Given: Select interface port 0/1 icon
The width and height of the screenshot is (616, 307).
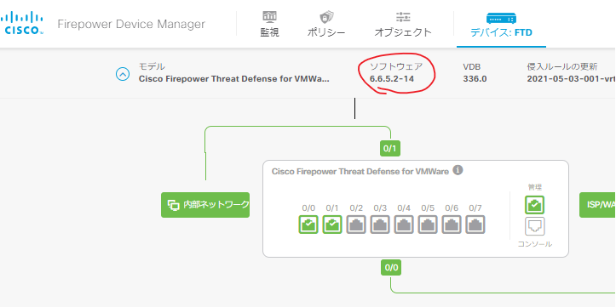Looking at the screenshot, I should 332,225.
